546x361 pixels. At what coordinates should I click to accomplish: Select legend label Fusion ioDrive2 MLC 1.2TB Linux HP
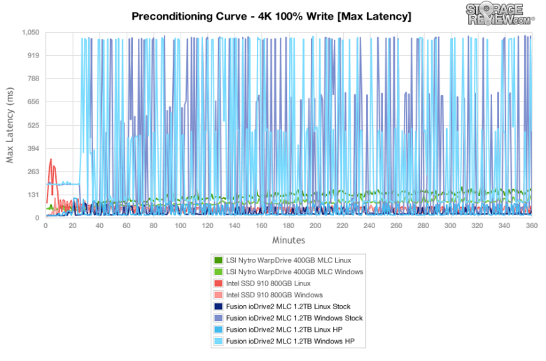(x=284, y=330)
